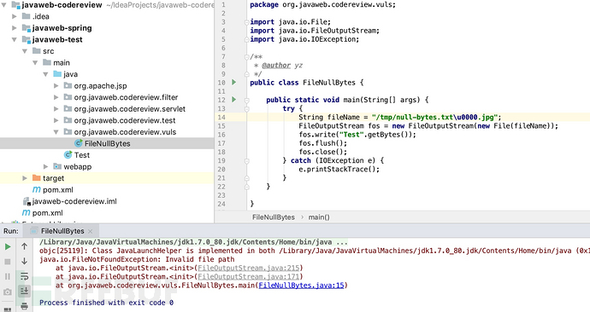Collapse the java source folder
590x312 pixels.
point(46,74)
